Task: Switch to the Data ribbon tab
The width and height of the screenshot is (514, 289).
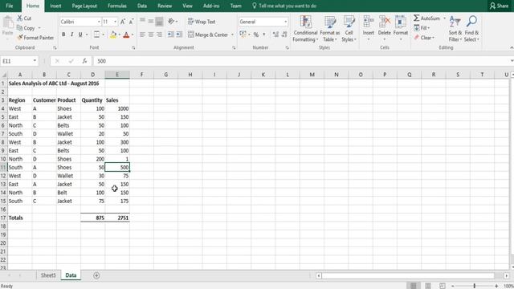Action: pyautogui.click(x=142, y=6)
